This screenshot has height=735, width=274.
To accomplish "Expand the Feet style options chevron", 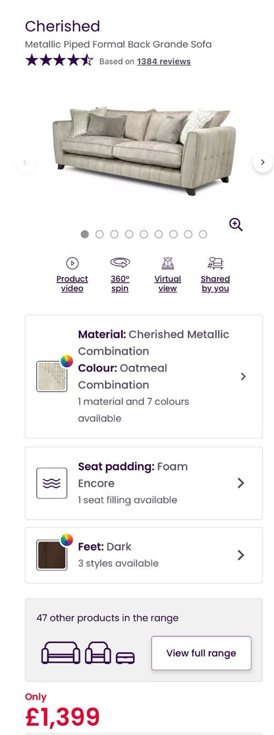I will 241,555.
